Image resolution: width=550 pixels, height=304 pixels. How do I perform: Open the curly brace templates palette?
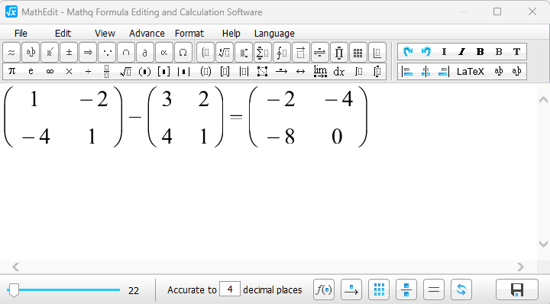tap(205, 53)
